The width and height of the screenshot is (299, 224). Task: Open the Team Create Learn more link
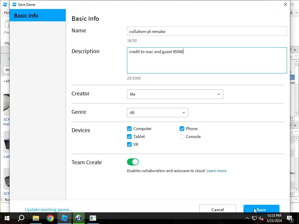[216, 171]
